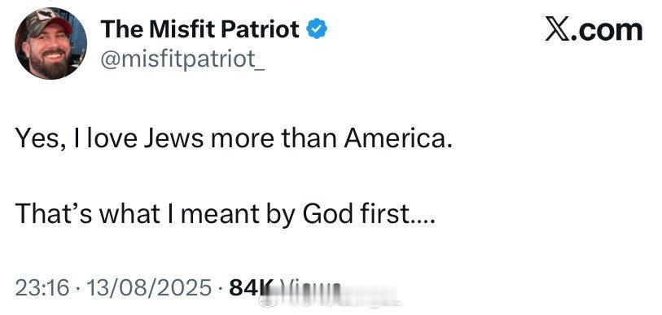Click the word "Yes," in the tweet

coord(41,140)
